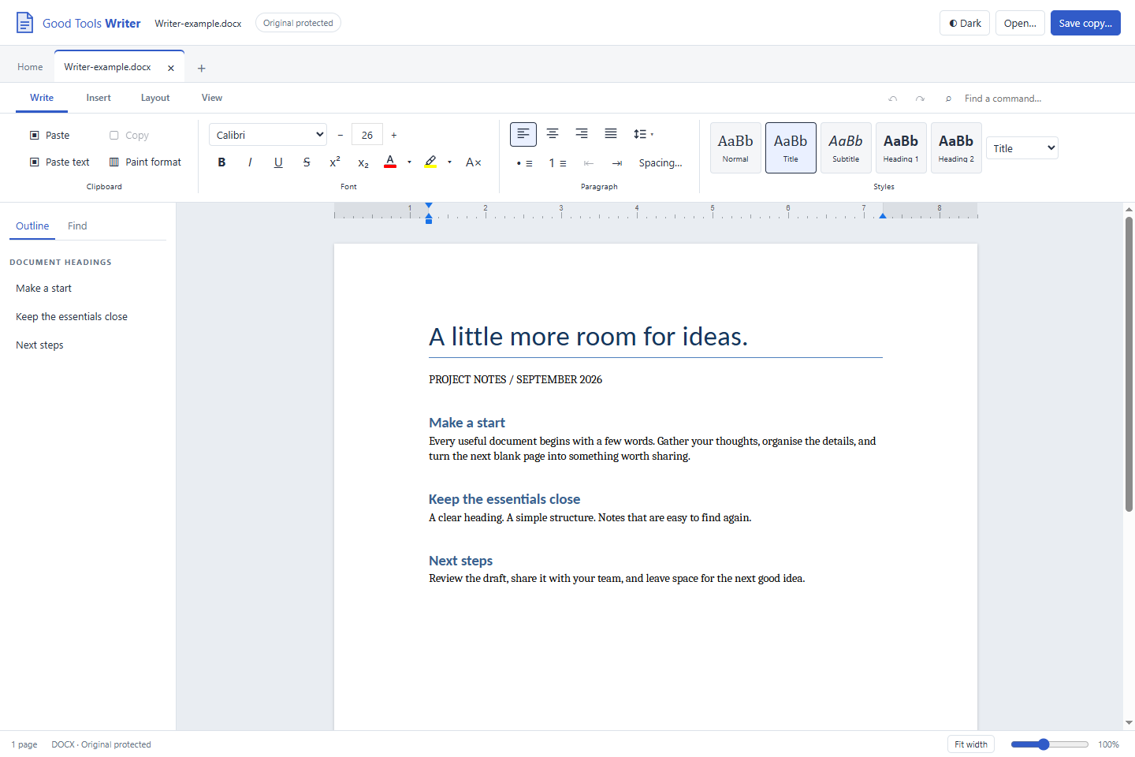The width and height of the screenshot is (1135, 757).
Task: Align text right
Action: tap(582, 134)
